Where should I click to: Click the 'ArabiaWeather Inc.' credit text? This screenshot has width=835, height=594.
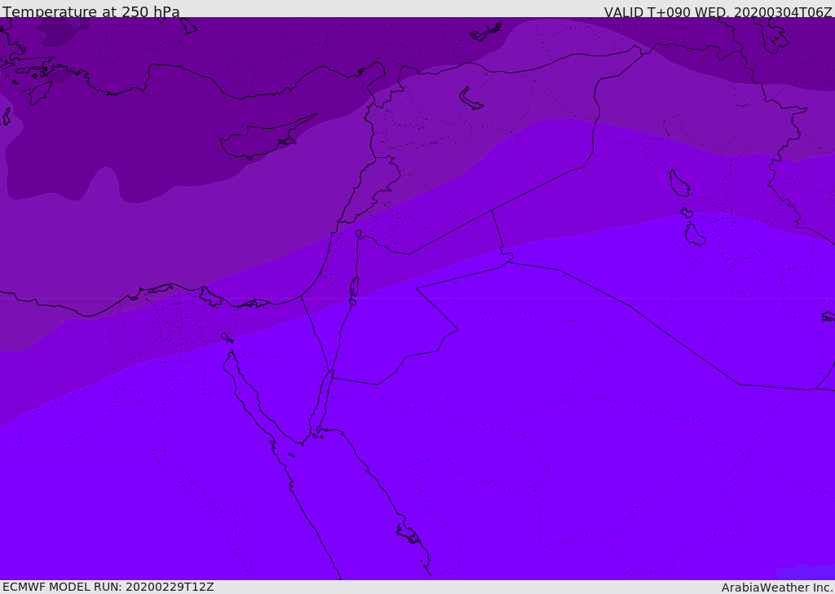(x=777, y=587)
